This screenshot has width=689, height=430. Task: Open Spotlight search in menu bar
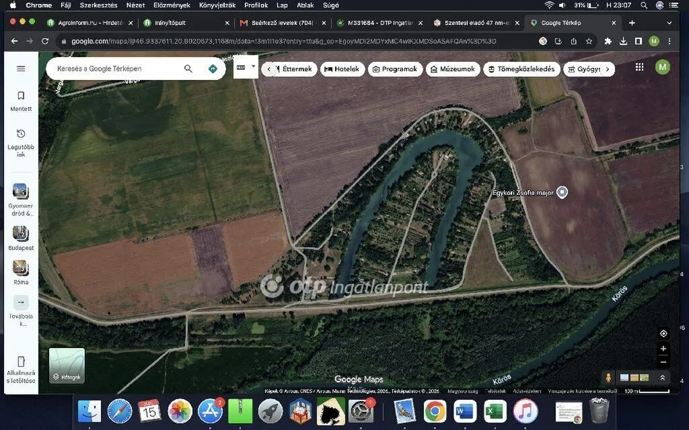click(x=644, y=5)
